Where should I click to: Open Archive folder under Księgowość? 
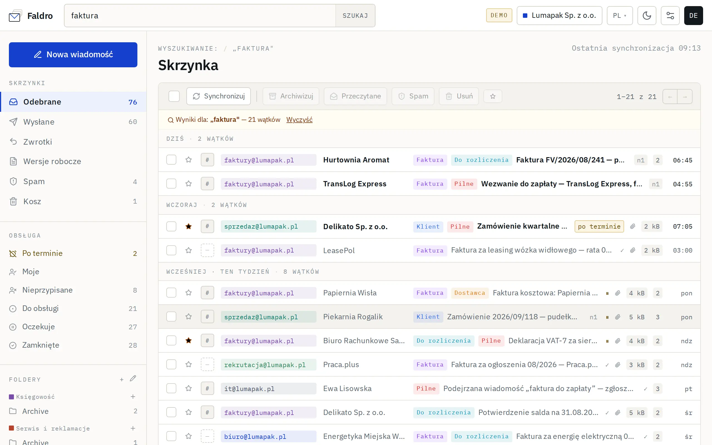(73, 411)
